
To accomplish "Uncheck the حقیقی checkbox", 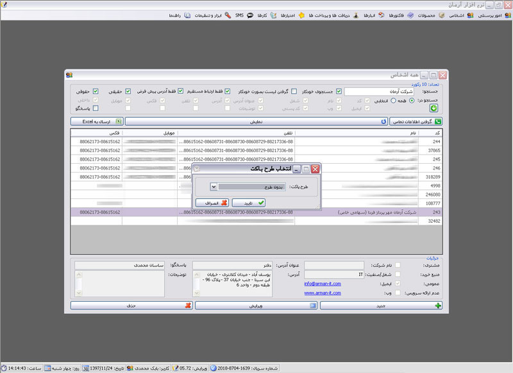I will click(128, 91).
